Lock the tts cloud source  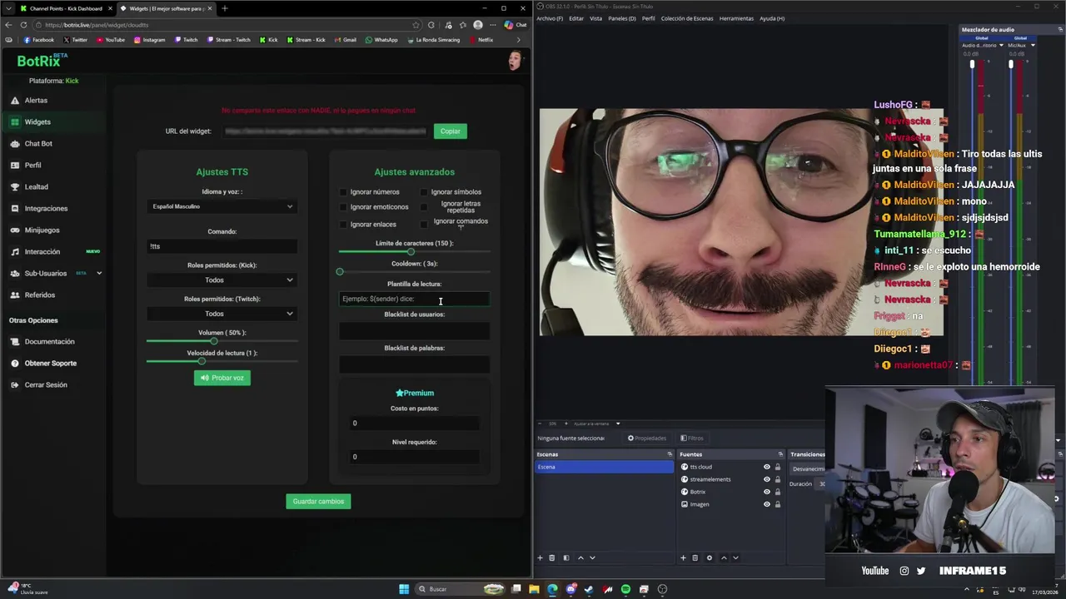tap(778, 467)
